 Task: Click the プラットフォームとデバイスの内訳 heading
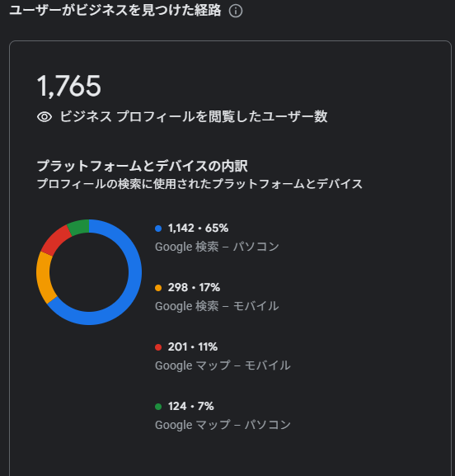click(x=143, y=166)
